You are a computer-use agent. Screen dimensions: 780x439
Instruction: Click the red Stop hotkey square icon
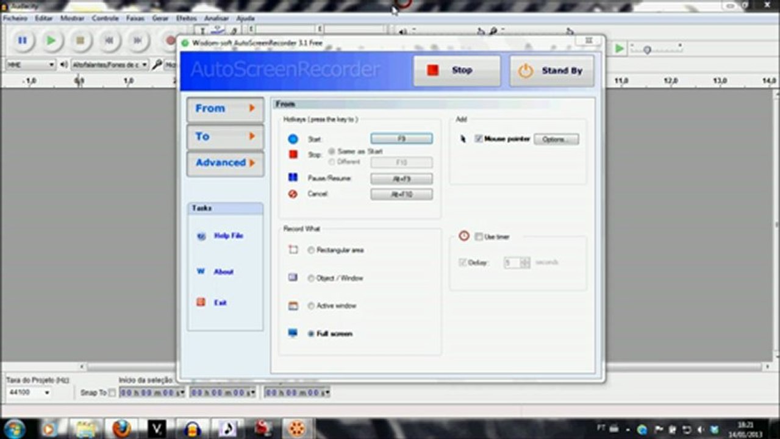(x=293, y=155)
